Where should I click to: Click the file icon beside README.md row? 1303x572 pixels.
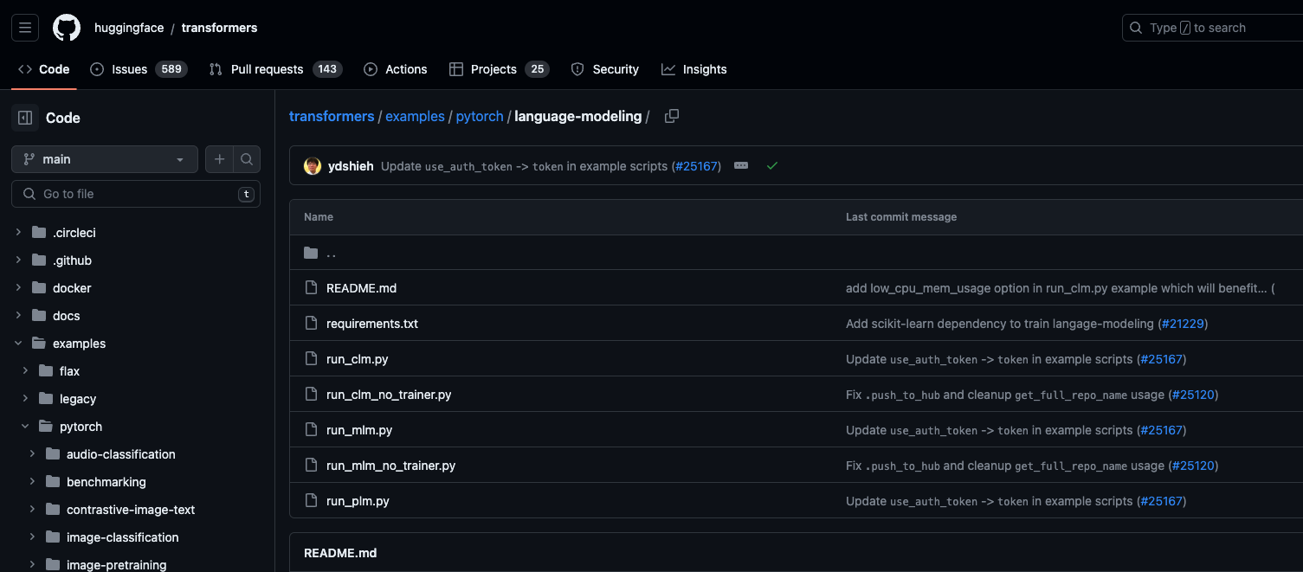pyautogui.click(x=312, y=288)
